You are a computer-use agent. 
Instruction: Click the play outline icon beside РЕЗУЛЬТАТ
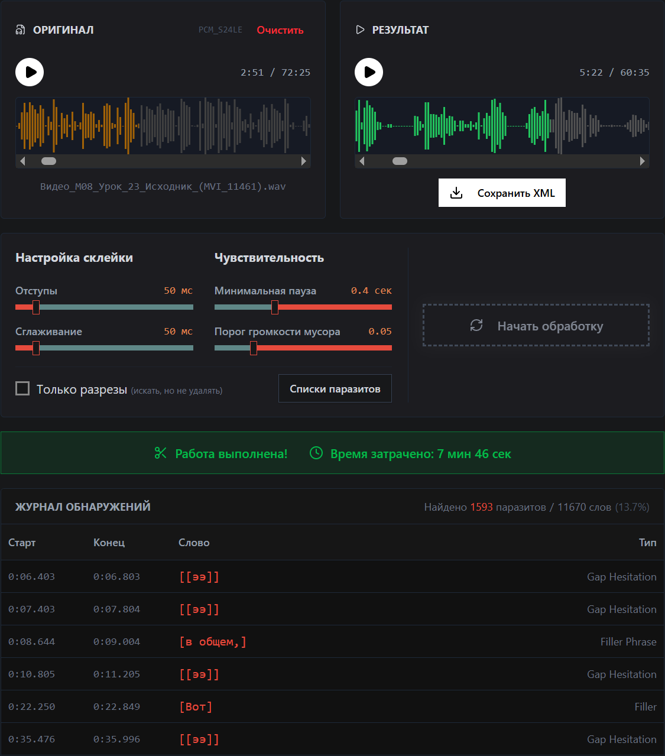coord(359,30)
